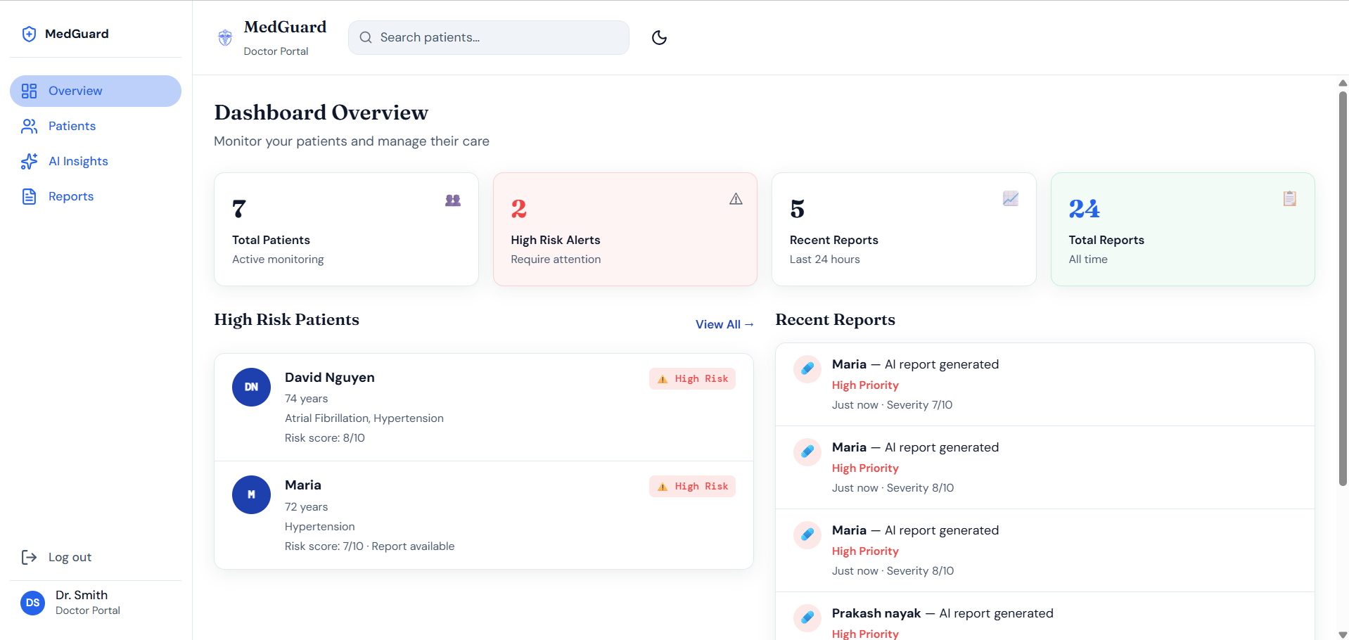The width and height of the screenshot is (1349, 640).
Task: Click the Recent Reports chart icon
Action: [1011, 198]
